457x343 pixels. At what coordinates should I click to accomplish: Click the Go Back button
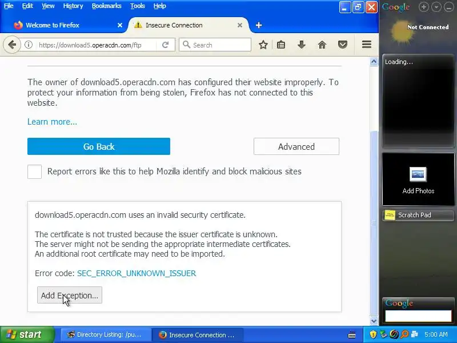point(99,146)
